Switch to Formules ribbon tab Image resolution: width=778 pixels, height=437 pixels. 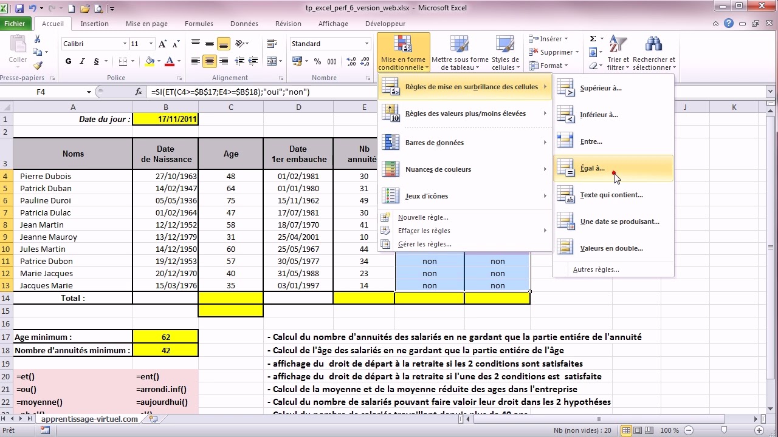point(199,24)
